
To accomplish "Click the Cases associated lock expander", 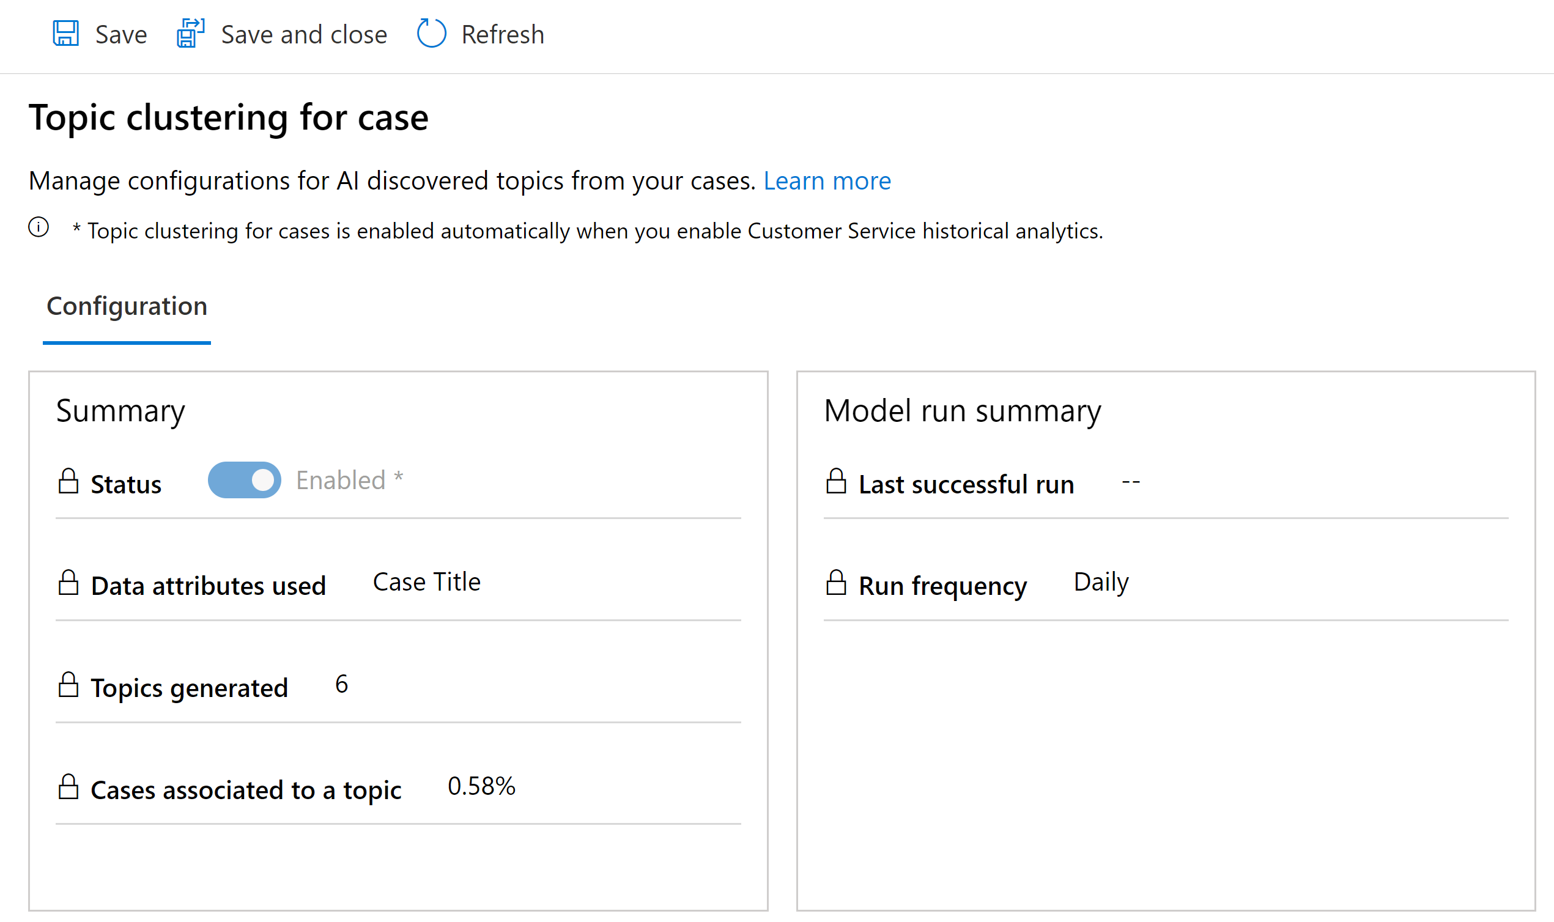I will tap(69, 786).
